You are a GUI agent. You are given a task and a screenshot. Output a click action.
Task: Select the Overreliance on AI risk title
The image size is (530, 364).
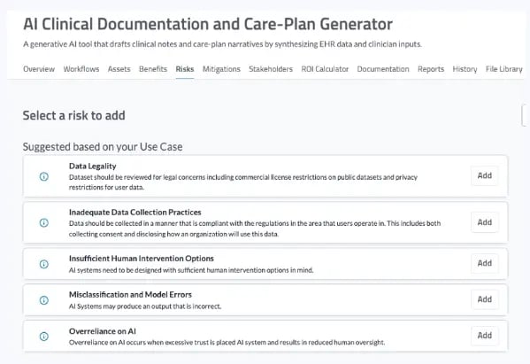[x=103, y=331]
